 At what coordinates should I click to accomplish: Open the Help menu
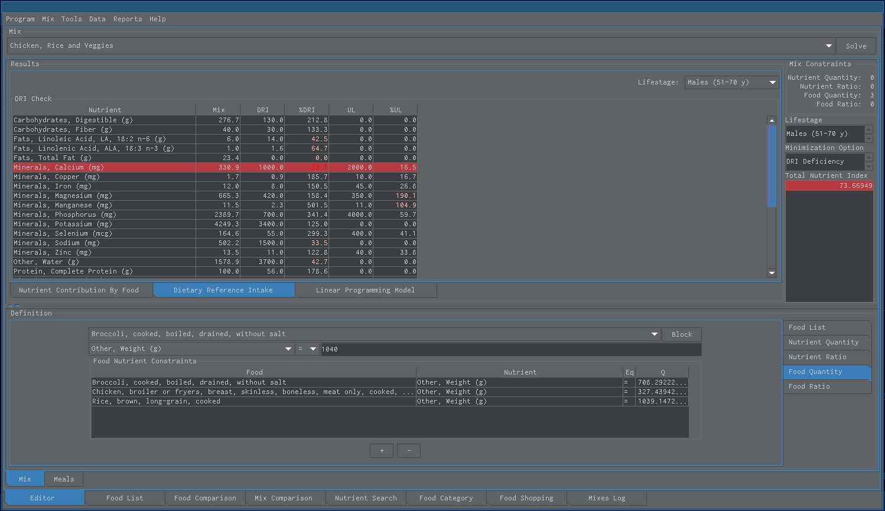pyautogui.click(x=158, y=19)
